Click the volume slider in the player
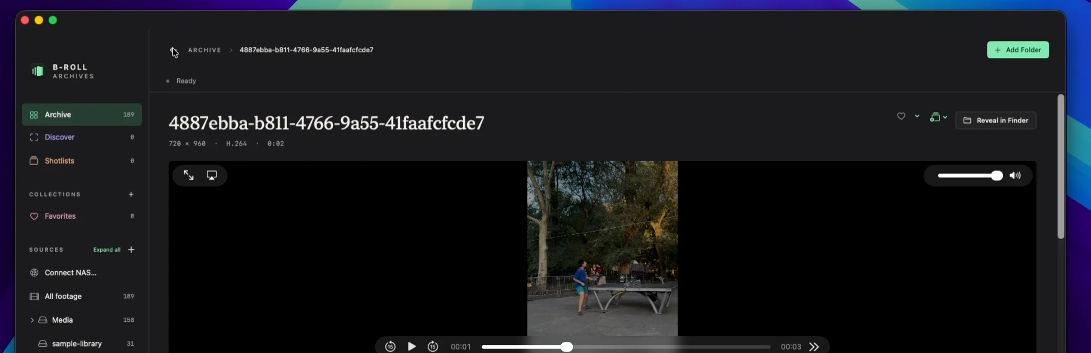This screenshot has height=353, width=1091. click(970, 175)
